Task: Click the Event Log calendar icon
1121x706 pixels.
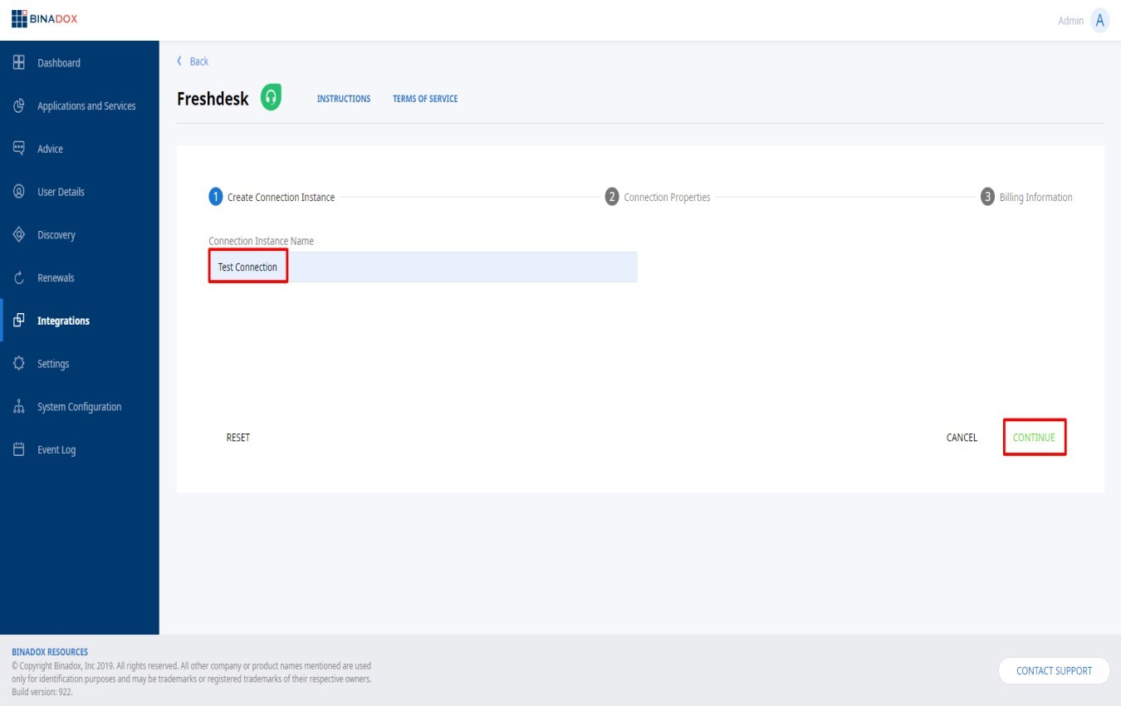Action: pos(19,449)
